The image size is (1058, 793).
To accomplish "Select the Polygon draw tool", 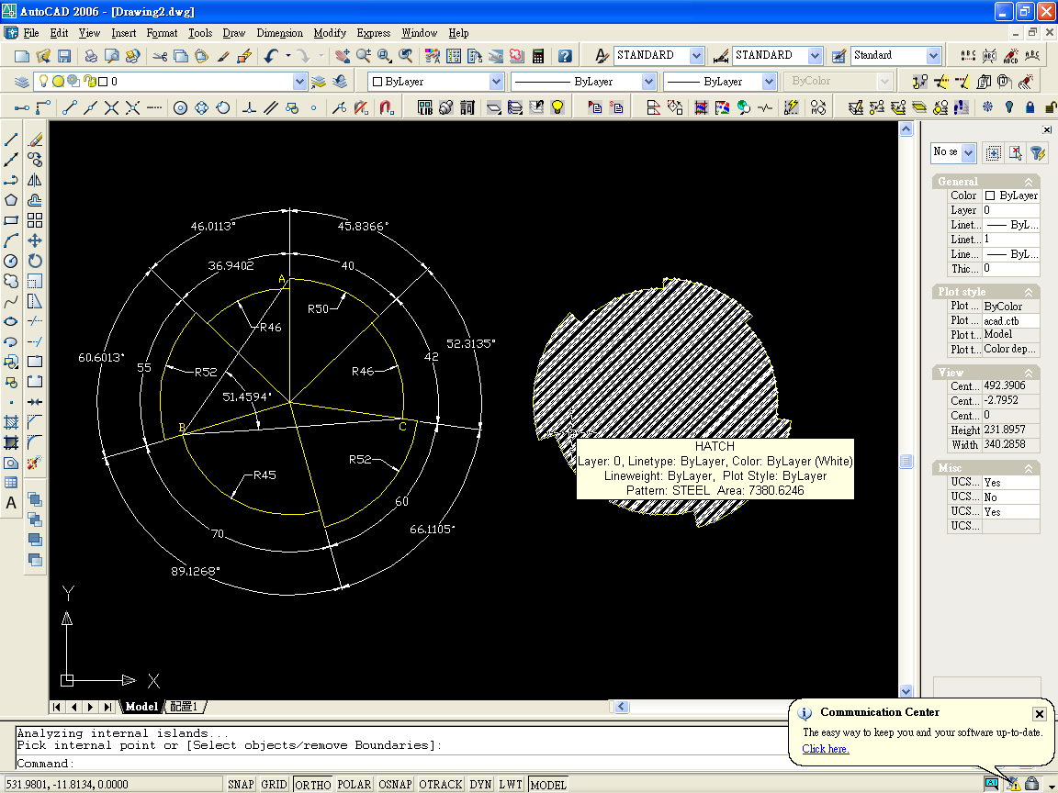I will [12, 200].
